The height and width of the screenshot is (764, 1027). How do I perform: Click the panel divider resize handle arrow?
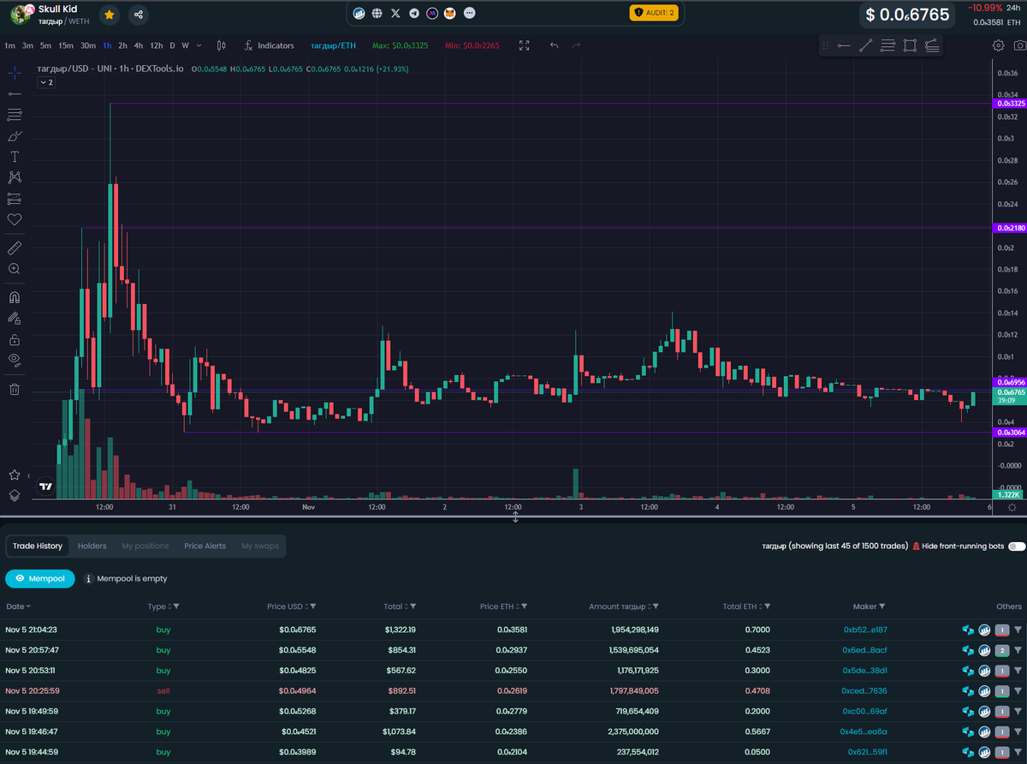point(515,517)
